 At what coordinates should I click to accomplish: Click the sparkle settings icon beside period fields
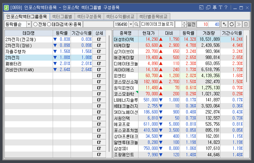[225, 24]
